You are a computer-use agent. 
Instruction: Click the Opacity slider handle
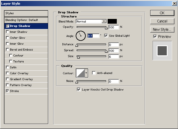point(106,28)
